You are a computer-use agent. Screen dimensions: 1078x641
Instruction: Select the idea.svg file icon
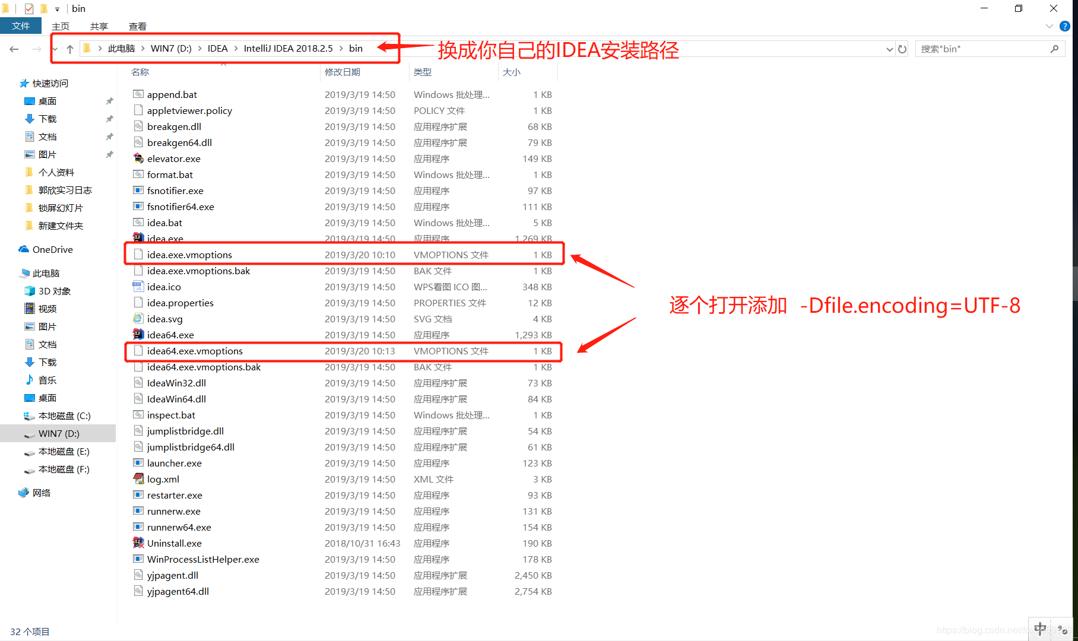pos(138,318)
